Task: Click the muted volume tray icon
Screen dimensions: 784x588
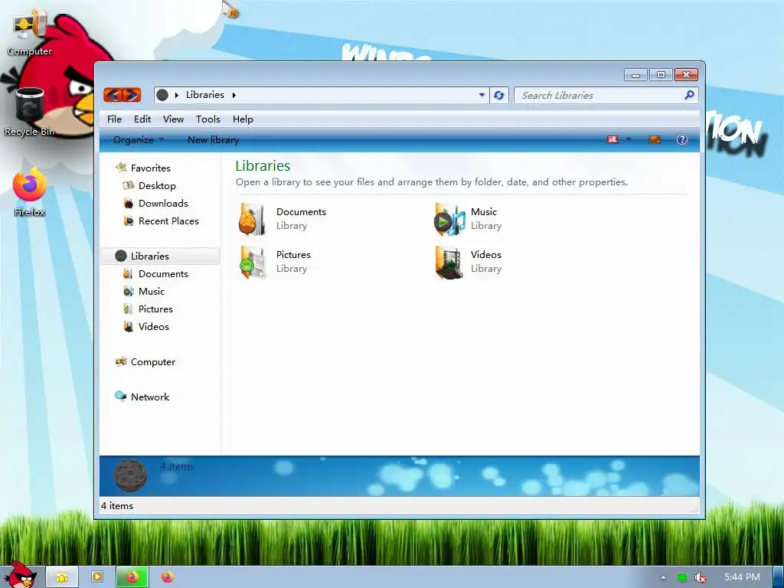Action: tap(700, 577)
